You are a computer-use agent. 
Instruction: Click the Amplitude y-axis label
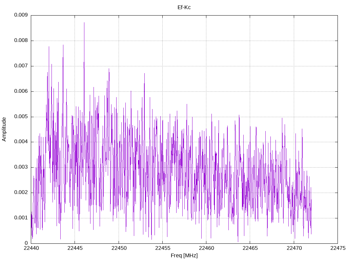point(4,129)
